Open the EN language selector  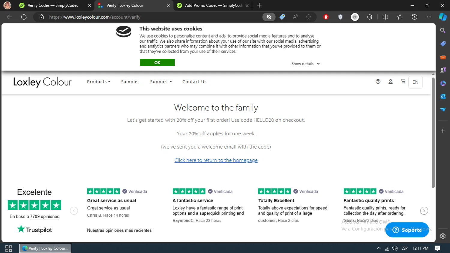(415, 82)
